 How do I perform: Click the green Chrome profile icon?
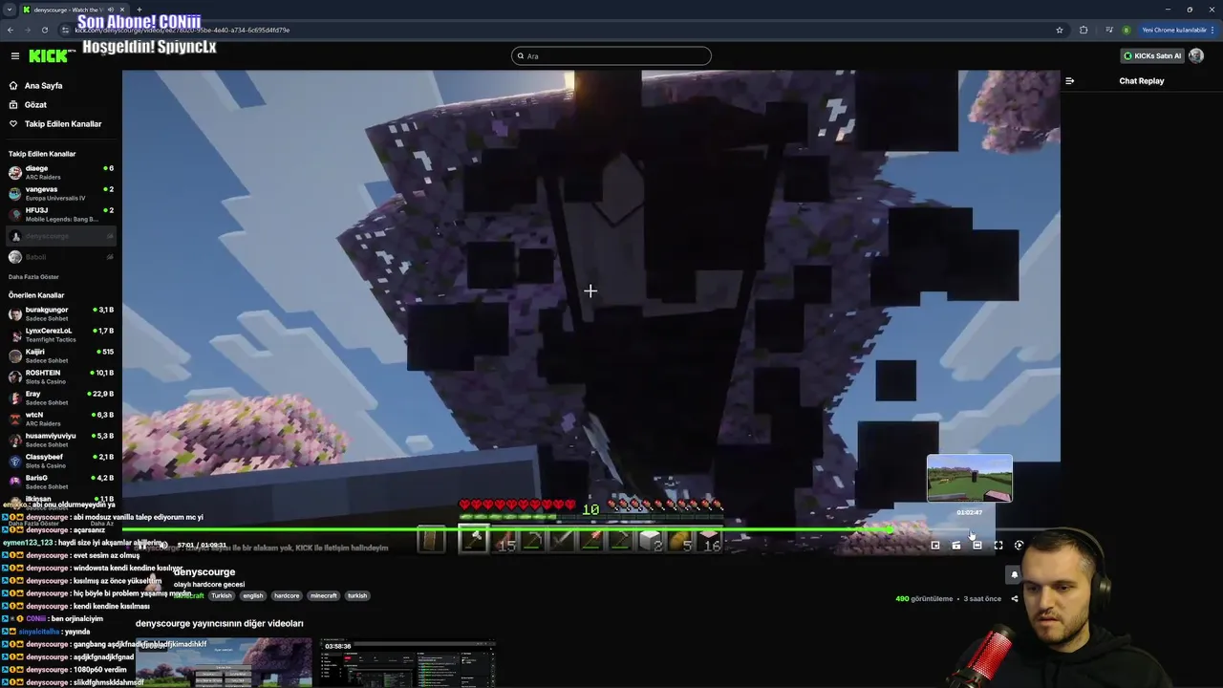[x=1126, y=30]
